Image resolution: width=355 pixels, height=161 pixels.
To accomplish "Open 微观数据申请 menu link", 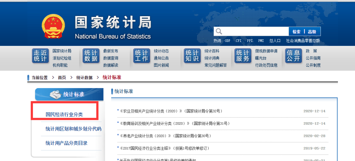I will 266,51.
